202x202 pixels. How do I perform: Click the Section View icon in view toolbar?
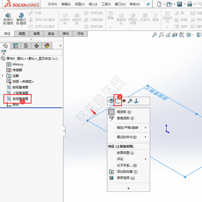click(x=175, y=35)
